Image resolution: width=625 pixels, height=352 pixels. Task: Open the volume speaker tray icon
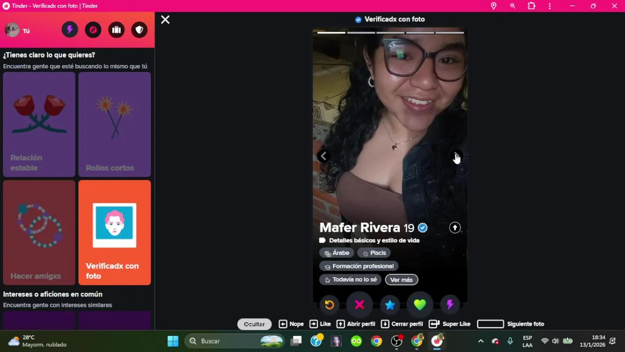[555, 341]
